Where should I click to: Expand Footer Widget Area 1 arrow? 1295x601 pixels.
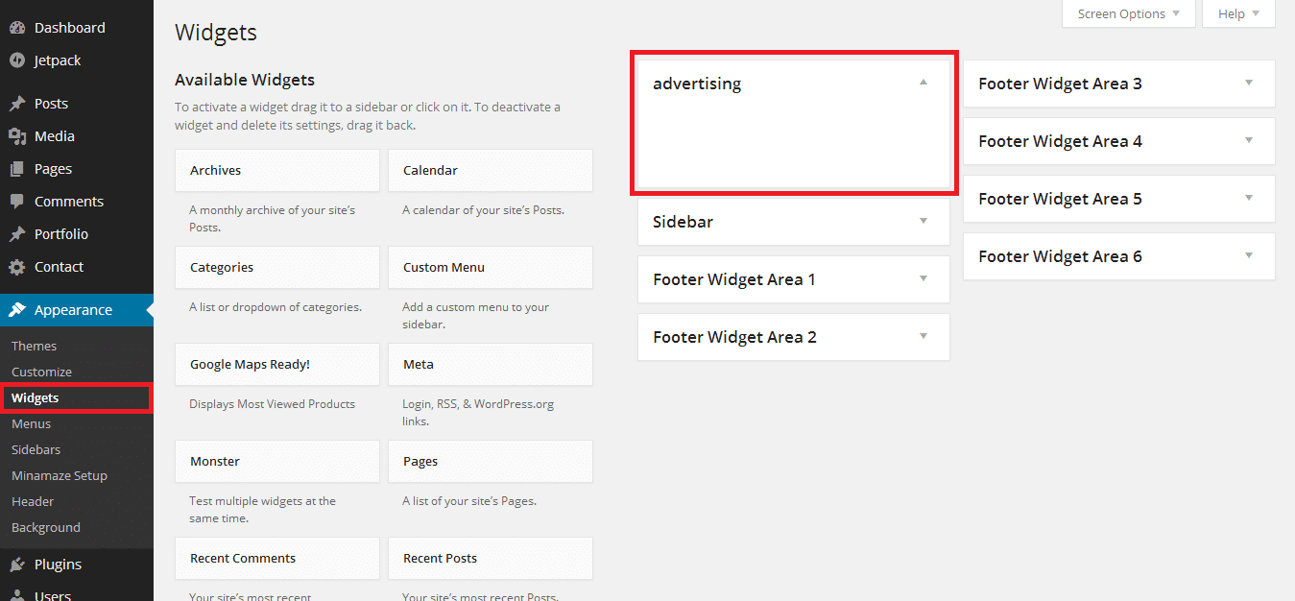pos(923,279)
